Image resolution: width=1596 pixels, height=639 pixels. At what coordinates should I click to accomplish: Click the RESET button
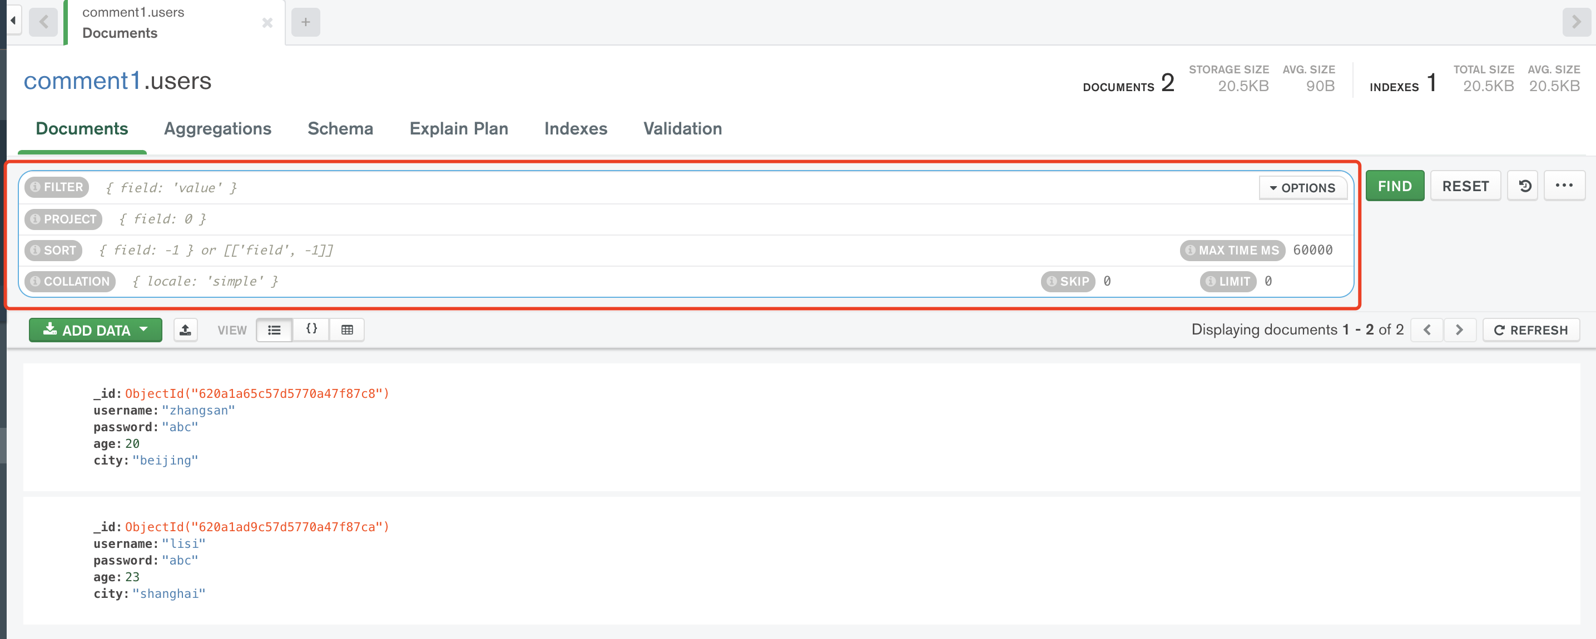(x=1465, y=185)
